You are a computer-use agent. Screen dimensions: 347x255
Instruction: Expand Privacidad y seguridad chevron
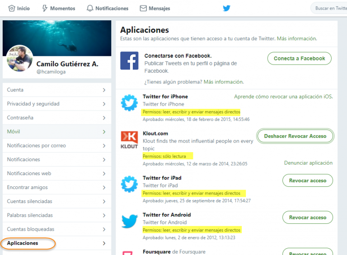click(104, 104)
